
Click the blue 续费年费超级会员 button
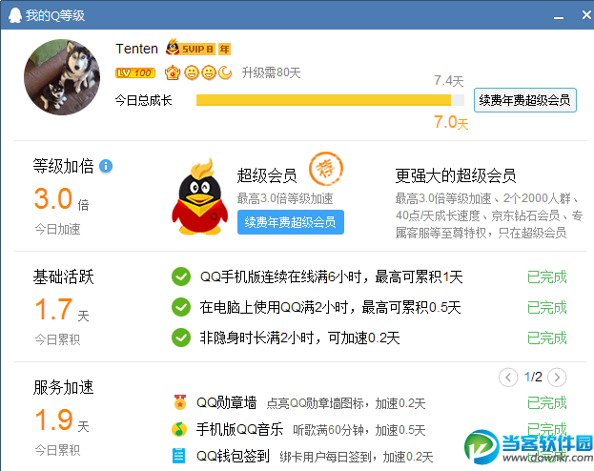[x=291, y=222]
